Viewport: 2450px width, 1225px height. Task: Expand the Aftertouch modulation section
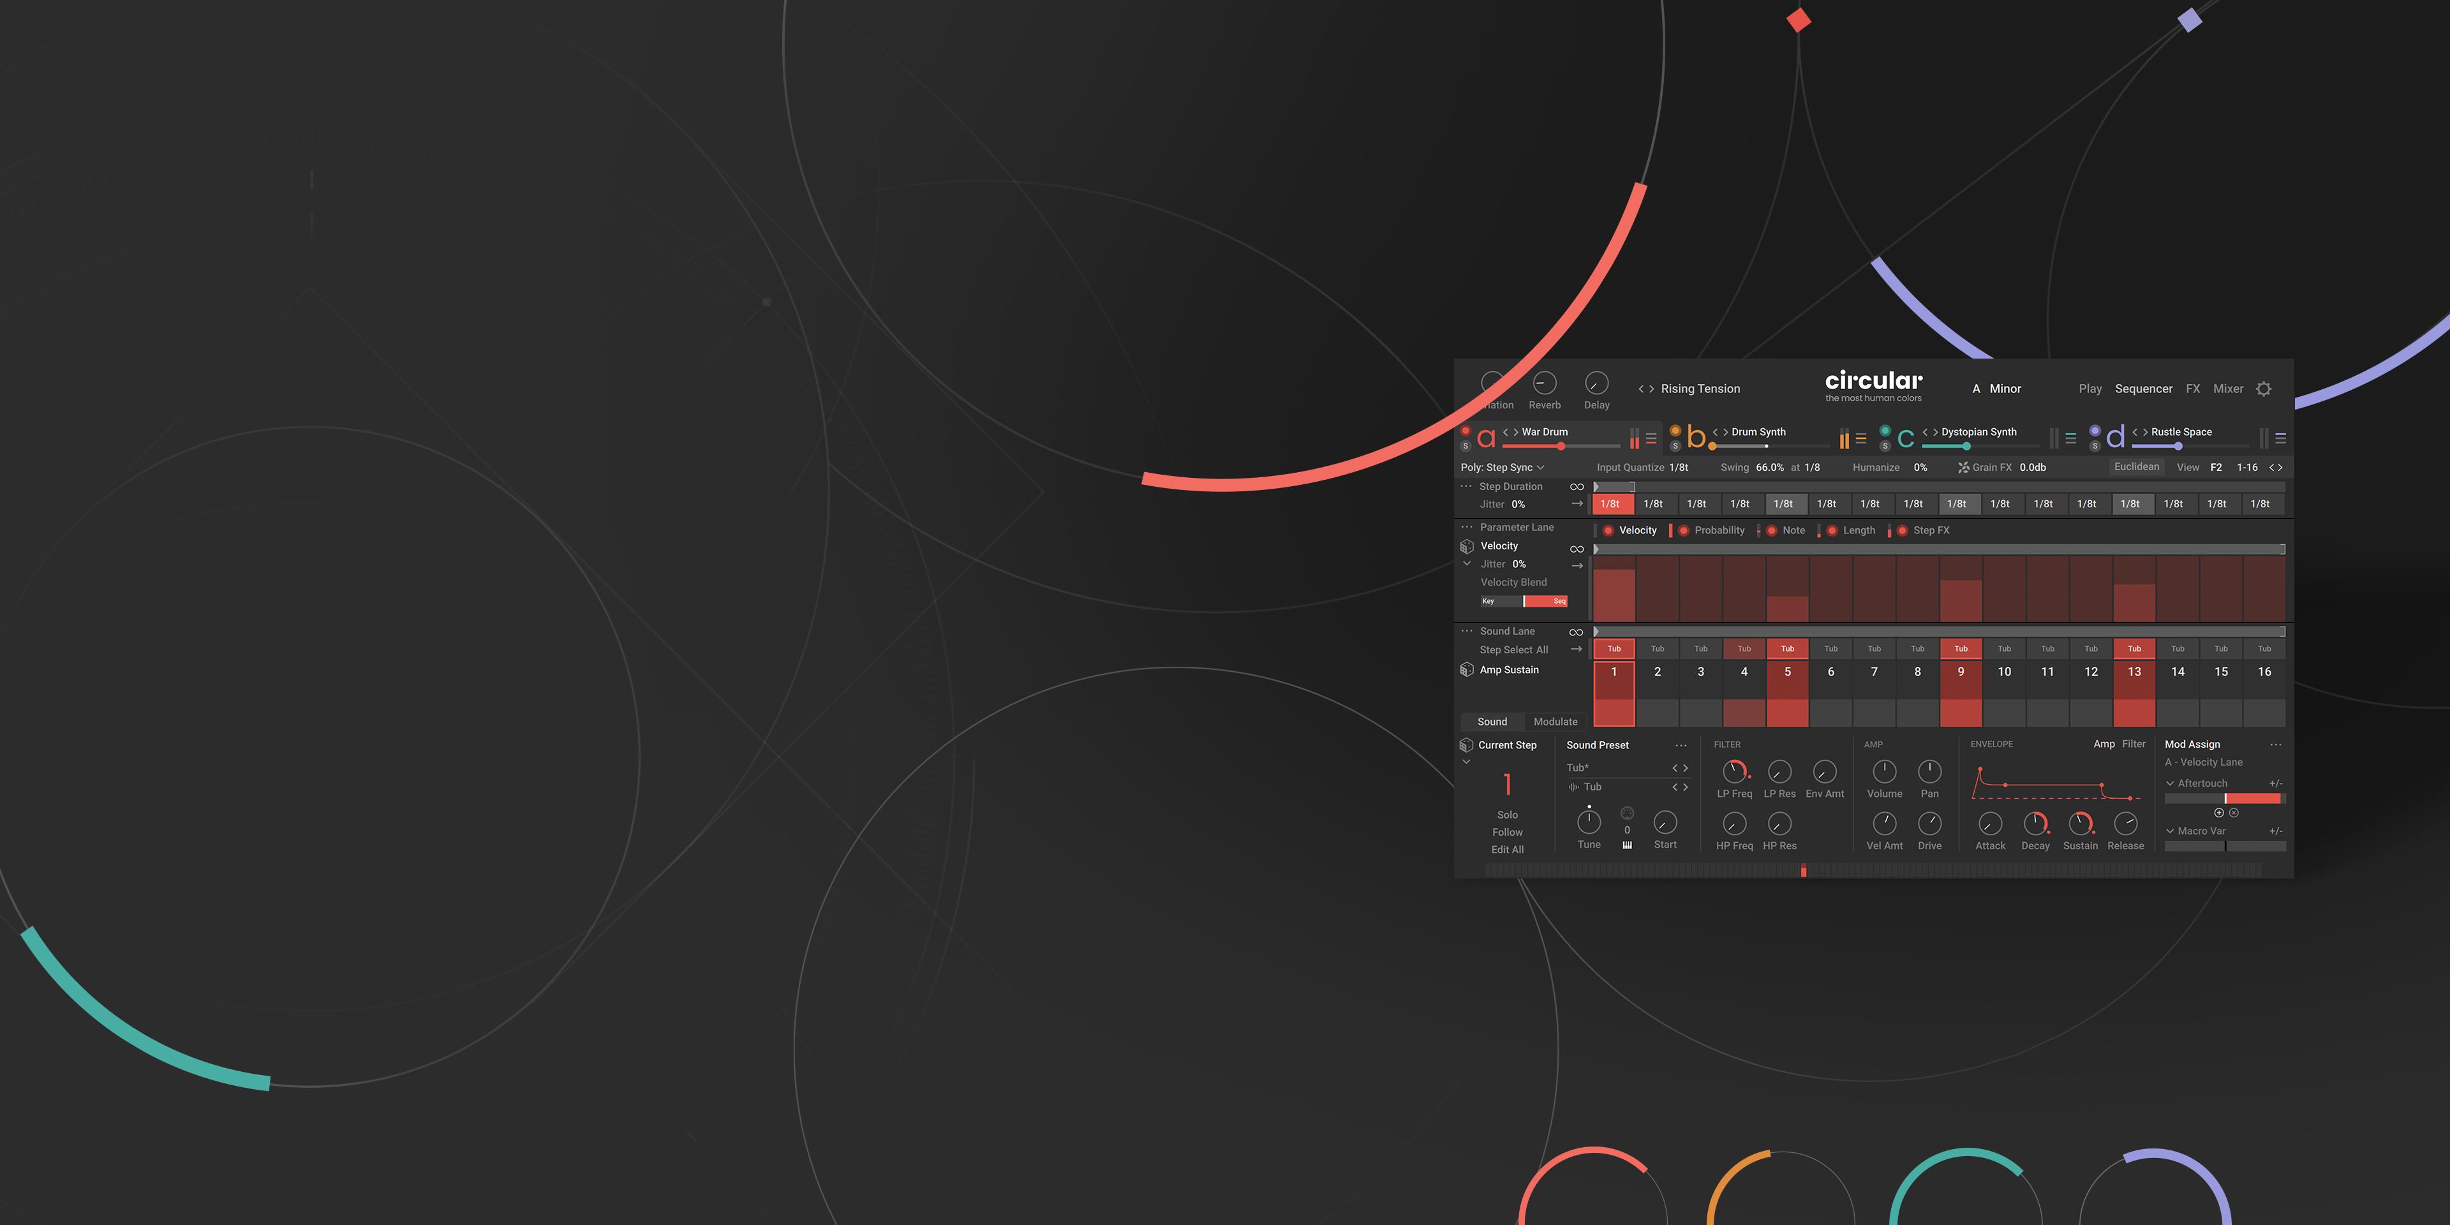pos(2171,783)
